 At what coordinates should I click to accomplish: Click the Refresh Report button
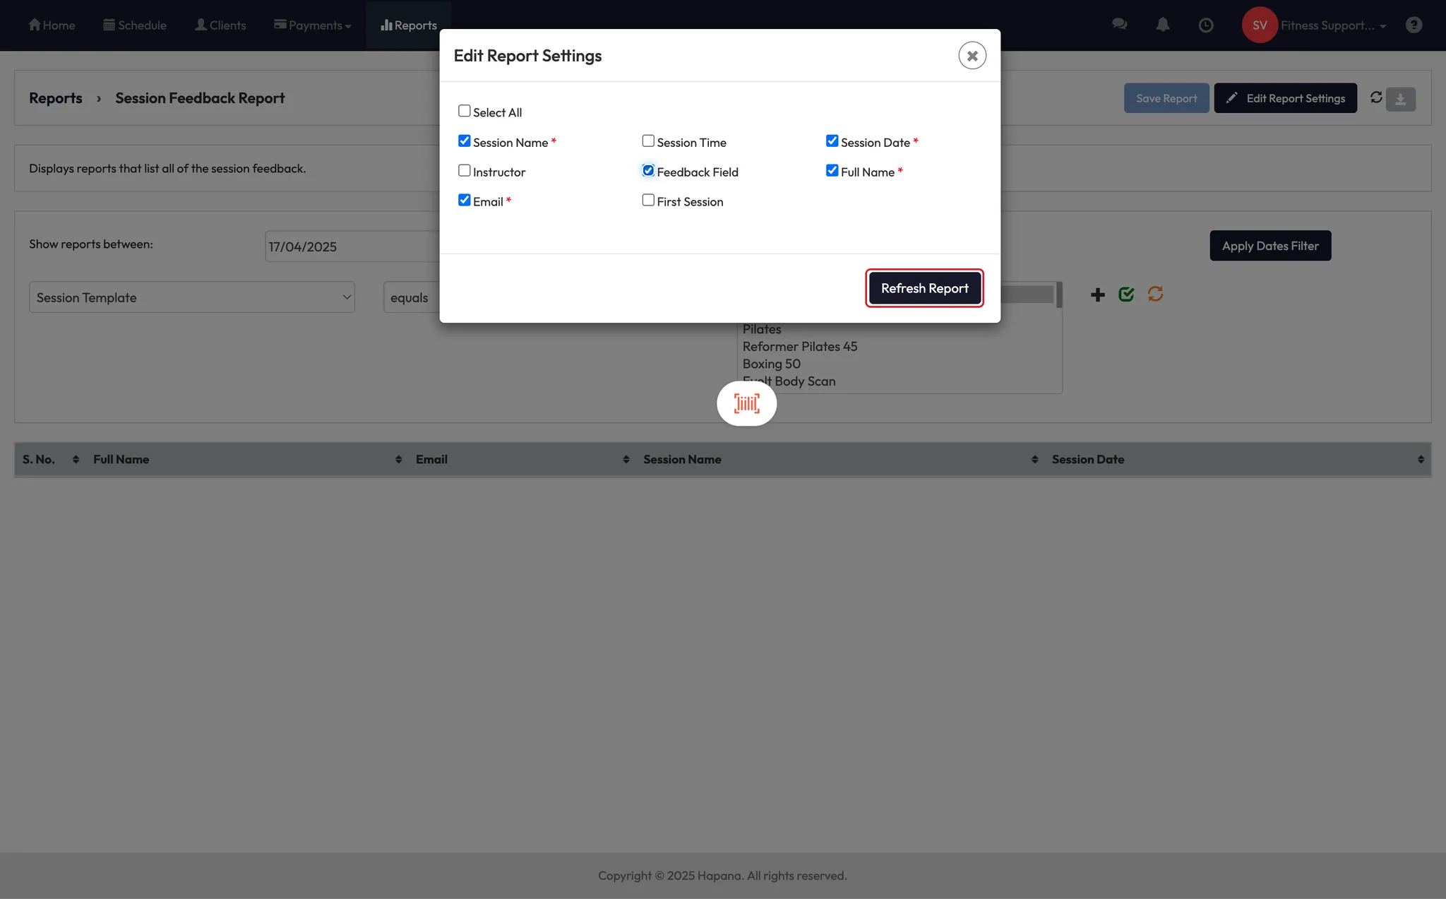click(x=924, y=288)
